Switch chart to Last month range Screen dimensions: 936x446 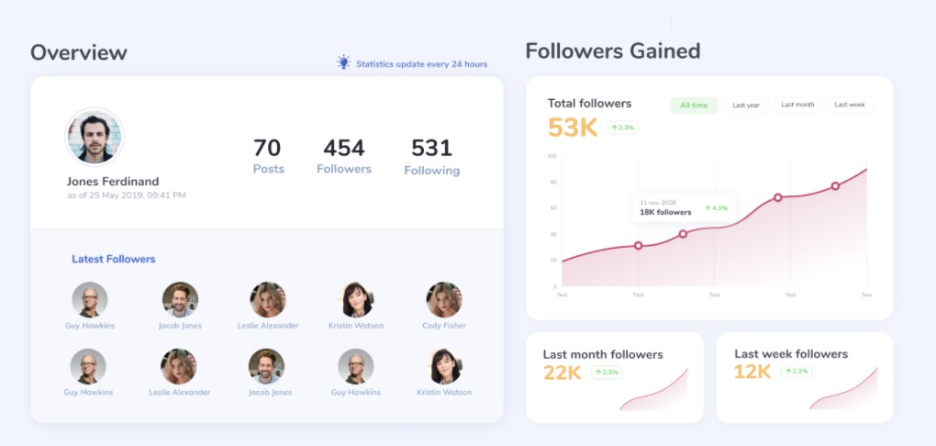pos(797,106)
